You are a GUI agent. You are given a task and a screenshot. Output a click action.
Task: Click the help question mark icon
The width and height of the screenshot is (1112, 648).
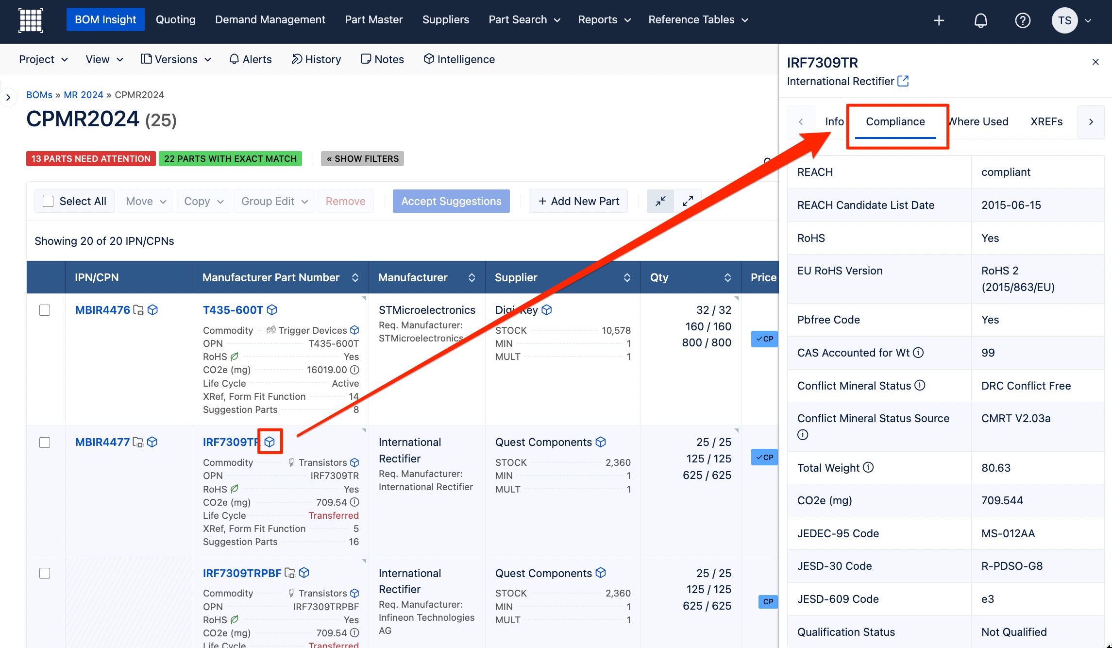tap(1022, 20)
